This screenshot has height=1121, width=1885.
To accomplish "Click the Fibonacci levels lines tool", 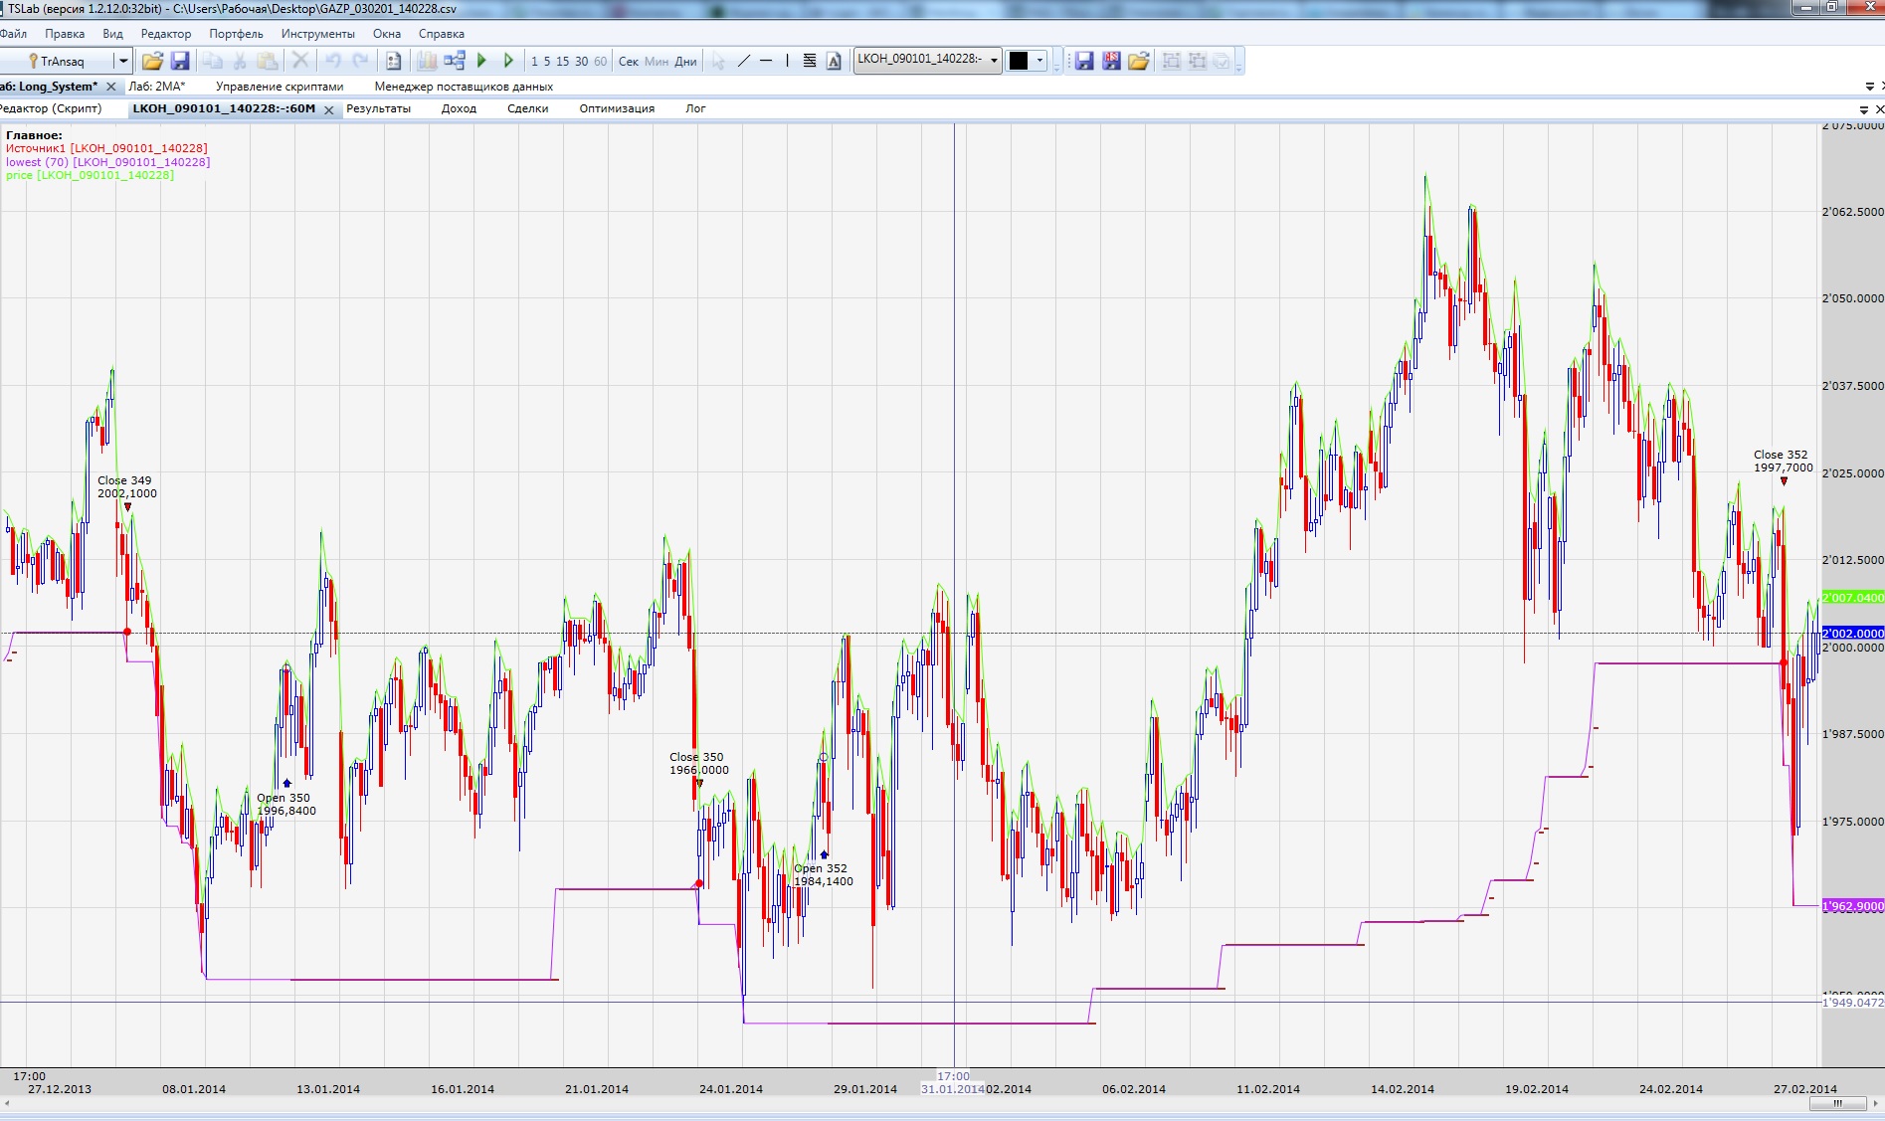I will pos(810,61).
